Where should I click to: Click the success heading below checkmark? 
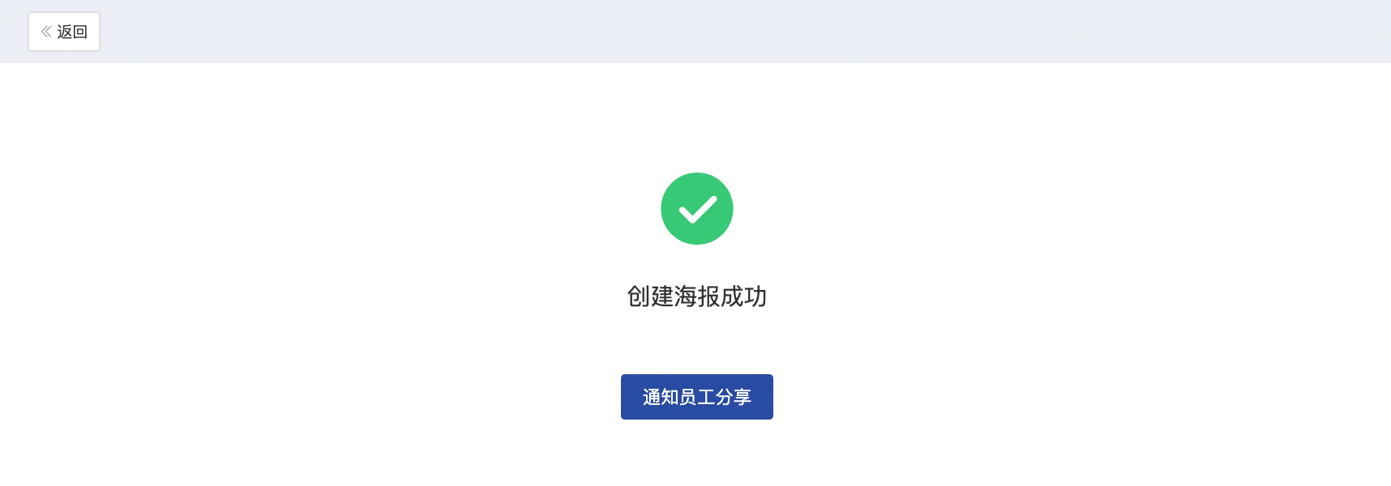697,296
